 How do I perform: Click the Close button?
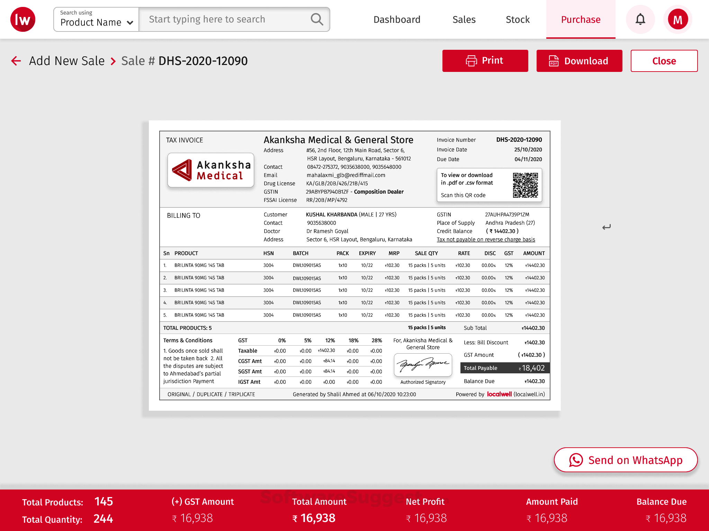pyautogui.click(x=664, y=61)
